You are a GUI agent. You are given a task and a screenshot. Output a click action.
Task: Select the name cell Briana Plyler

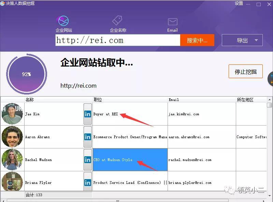pyautogui.click(x=54, y=181)
